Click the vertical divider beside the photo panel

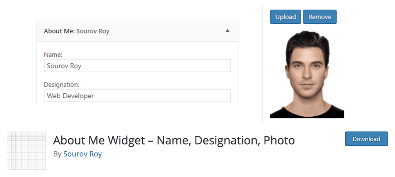click(x=262, y=64)
